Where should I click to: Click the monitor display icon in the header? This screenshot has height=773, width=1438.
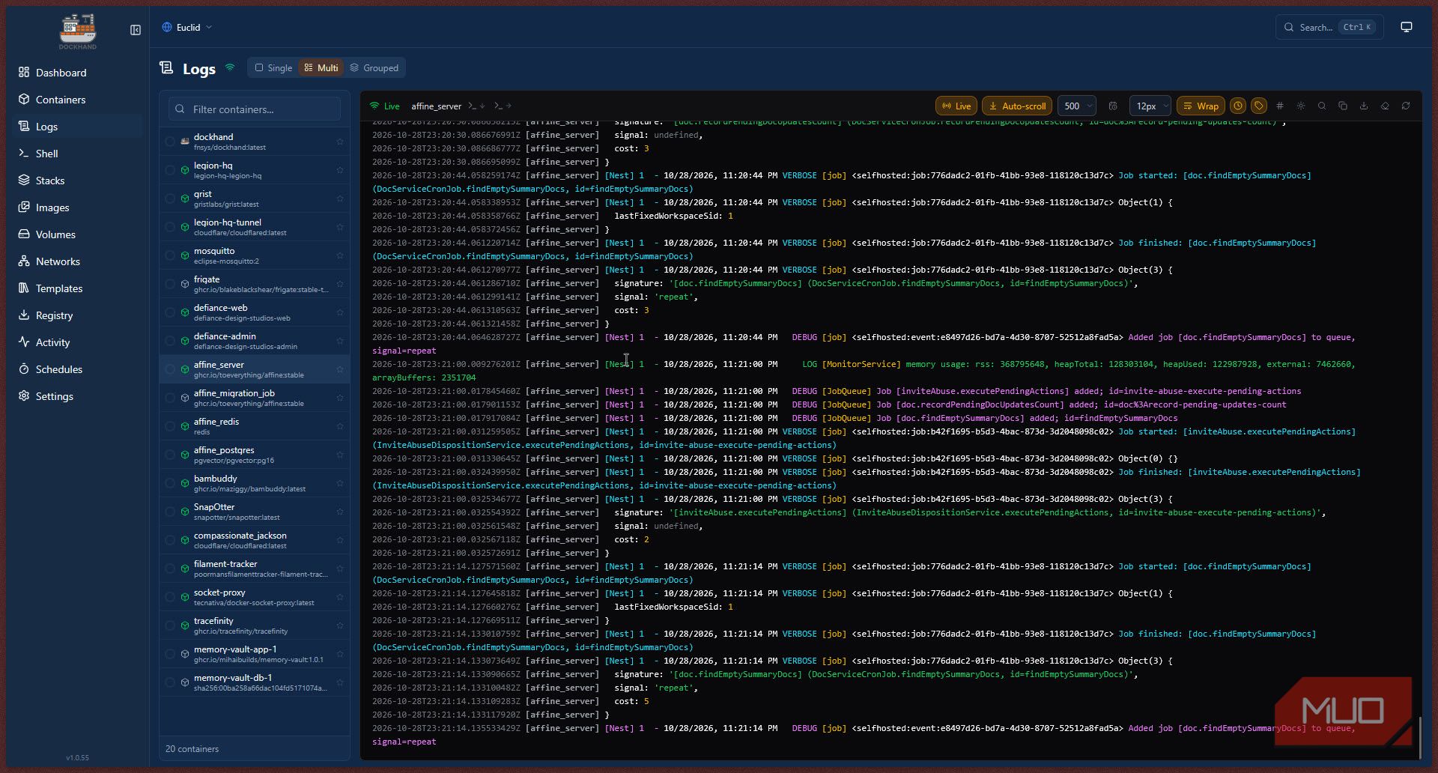pyautogui.click(x=1407, y=27)
